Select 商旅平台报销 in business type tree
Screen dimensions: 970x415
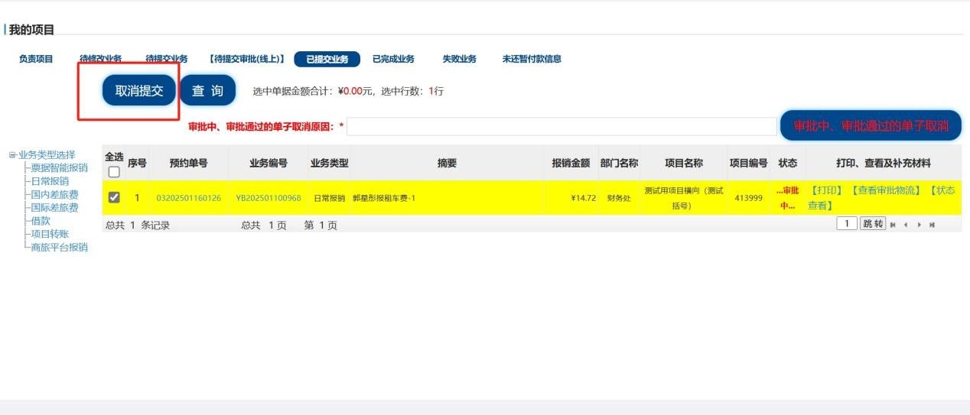coord(59,247)
